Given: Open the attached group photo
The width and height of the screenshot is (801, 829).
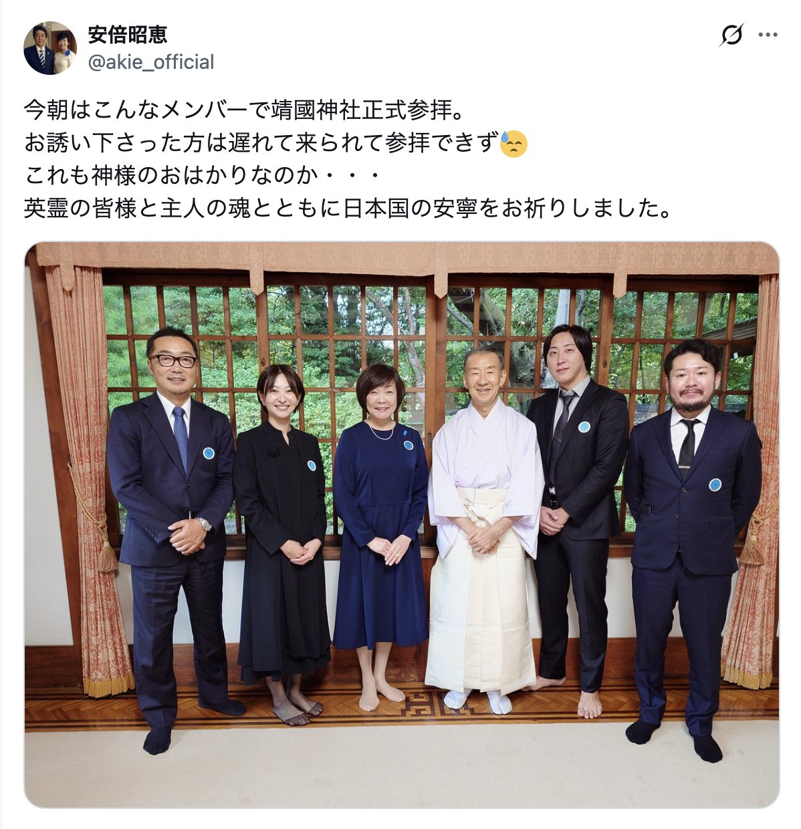Looking at the screenshot, I should pyautogui.click(x=402, y=525).
